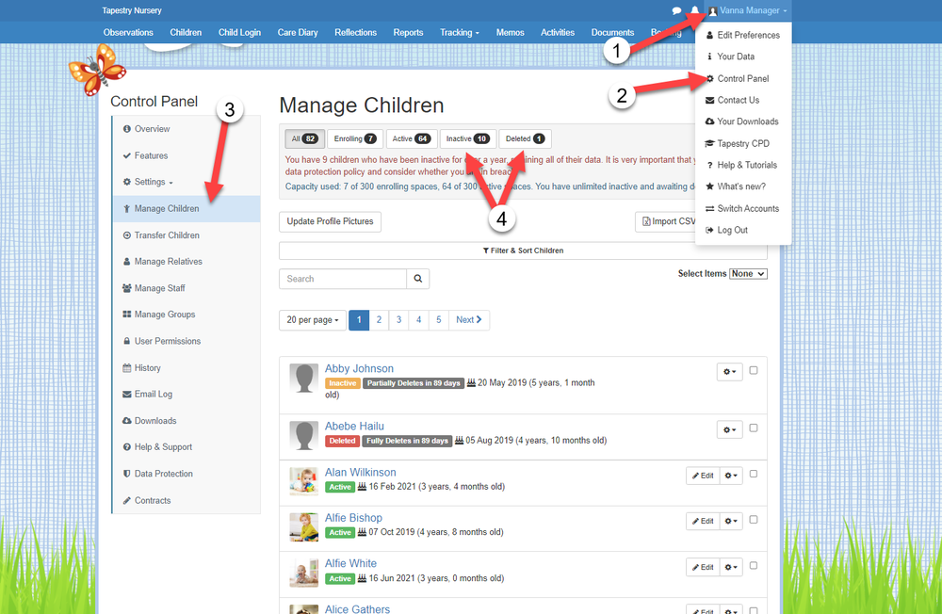The height and width of the screenshot is (614, 942).
Task: Open History in Control Panel sidebar
Action: pyautogui.click(x=187, y=368)
